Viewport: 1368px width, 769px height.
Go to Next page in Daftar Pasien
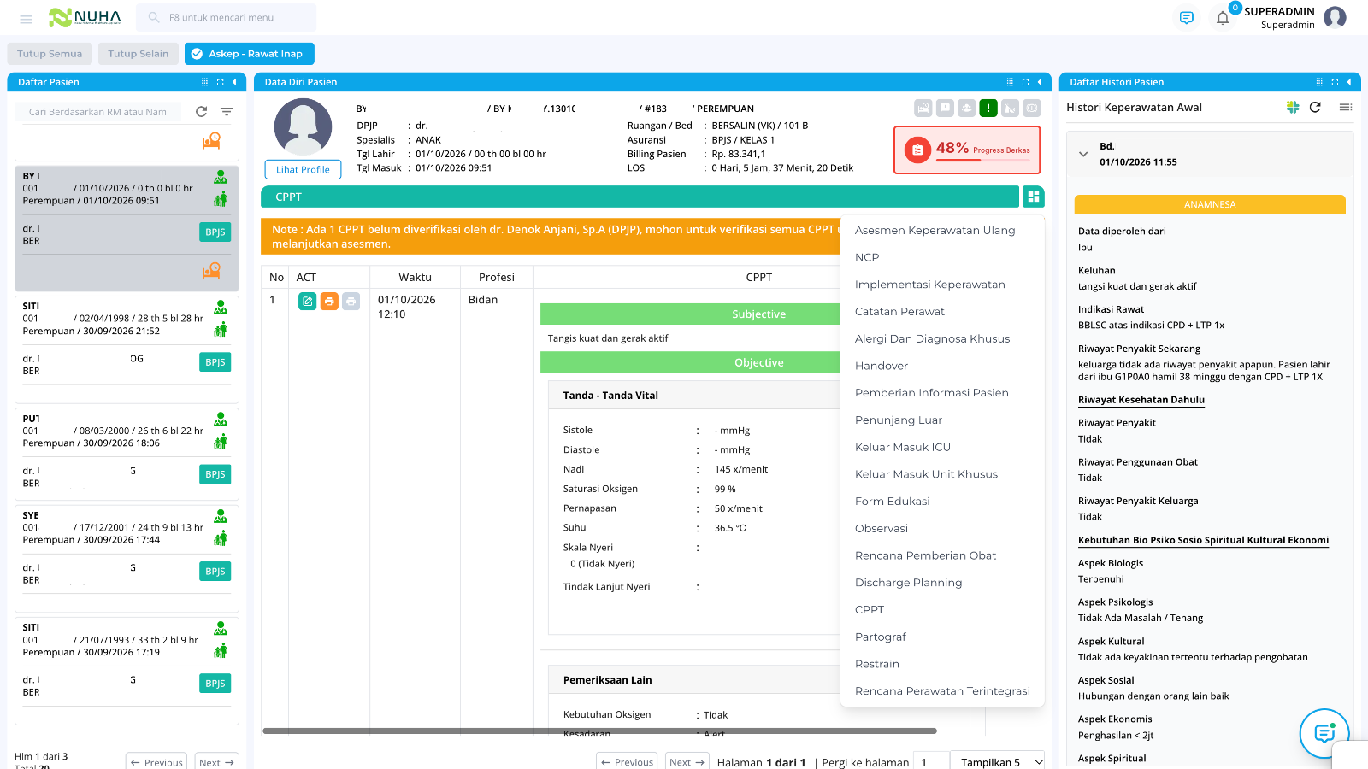pos(217,762)
